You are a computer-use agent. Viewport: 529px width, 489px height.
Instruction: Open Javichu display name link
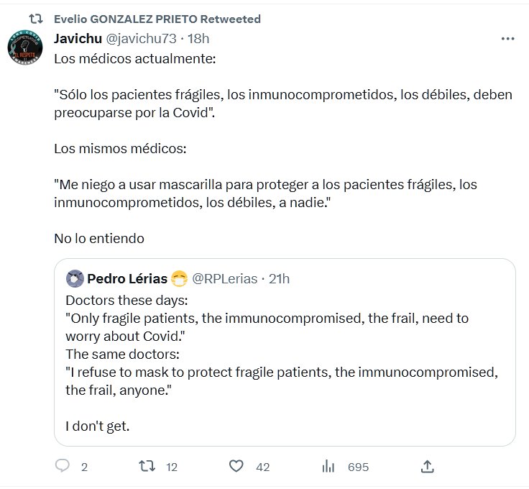tap(78, 38)
